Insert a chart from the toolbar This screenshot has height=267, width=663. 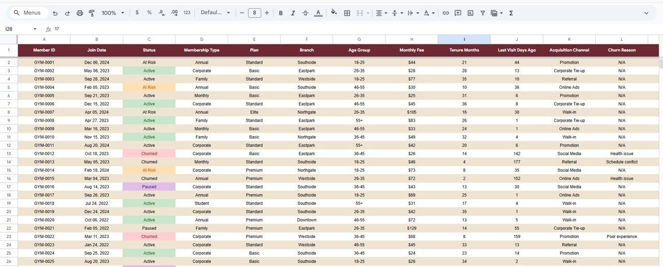pos(470,13)
